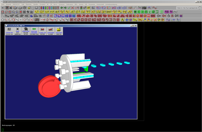The width and height of the screenshot is (202, 132).
Task: End animation with the ENDE button
Action: pos(18,31)
